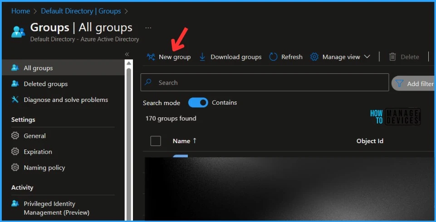Viewport: 436px width, 222px height.
Task: Click the Privileged Identity Management icon
Action: 15,203
